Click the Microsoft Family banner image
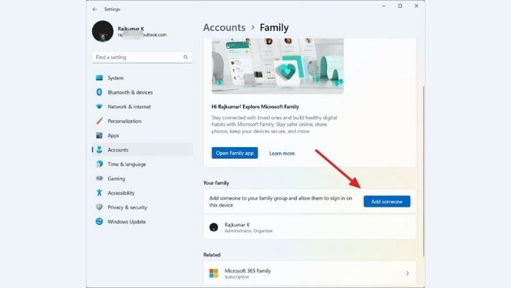Screen dimensions: 511x288 pos(277,66)
